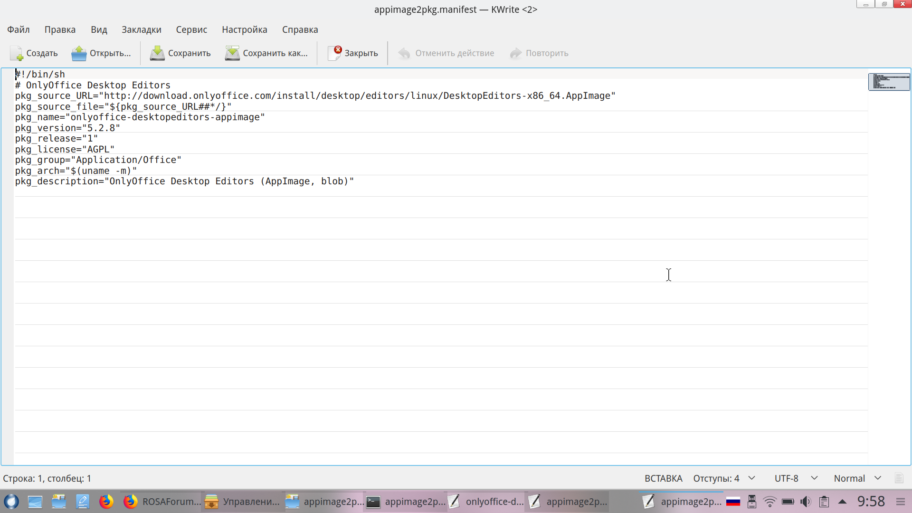Click the volume speaker tray icon
The height and width of the screenshot is (513, 912).
(x=806, y=502)
